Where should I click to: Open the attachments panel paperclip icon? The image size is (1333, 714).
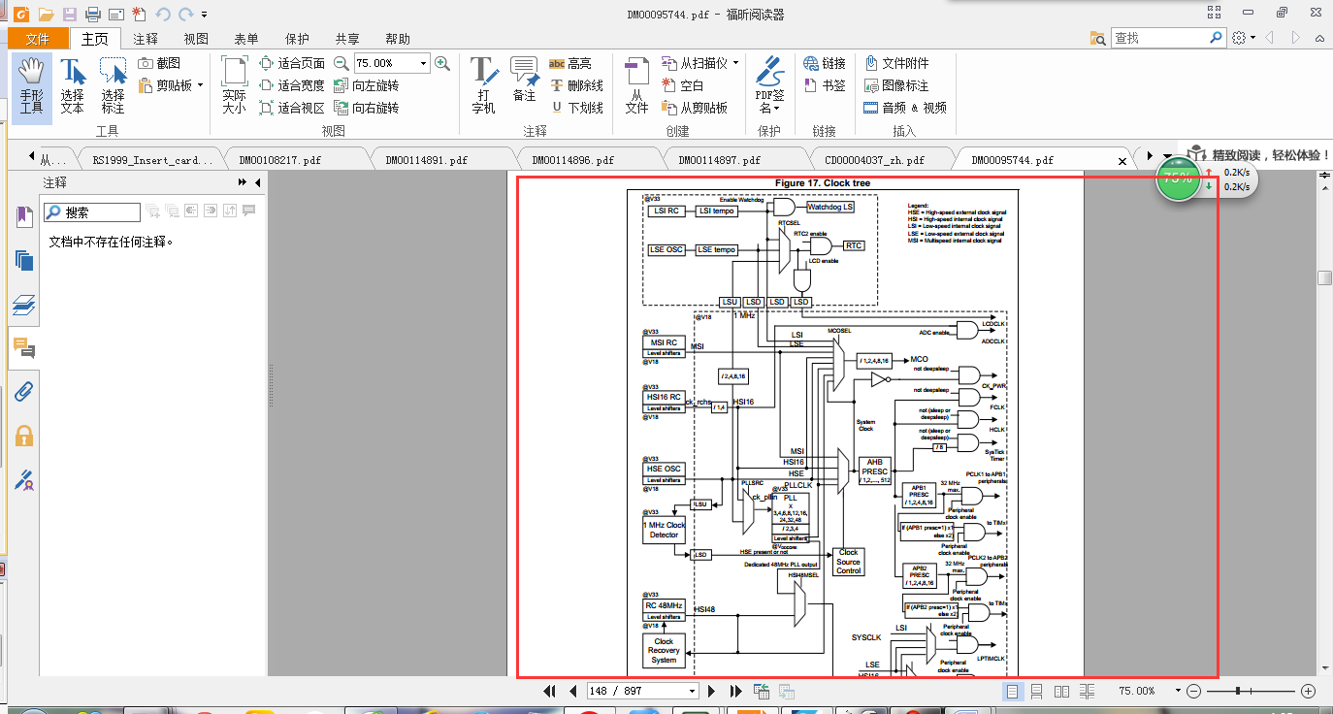(x=24, y=392)
